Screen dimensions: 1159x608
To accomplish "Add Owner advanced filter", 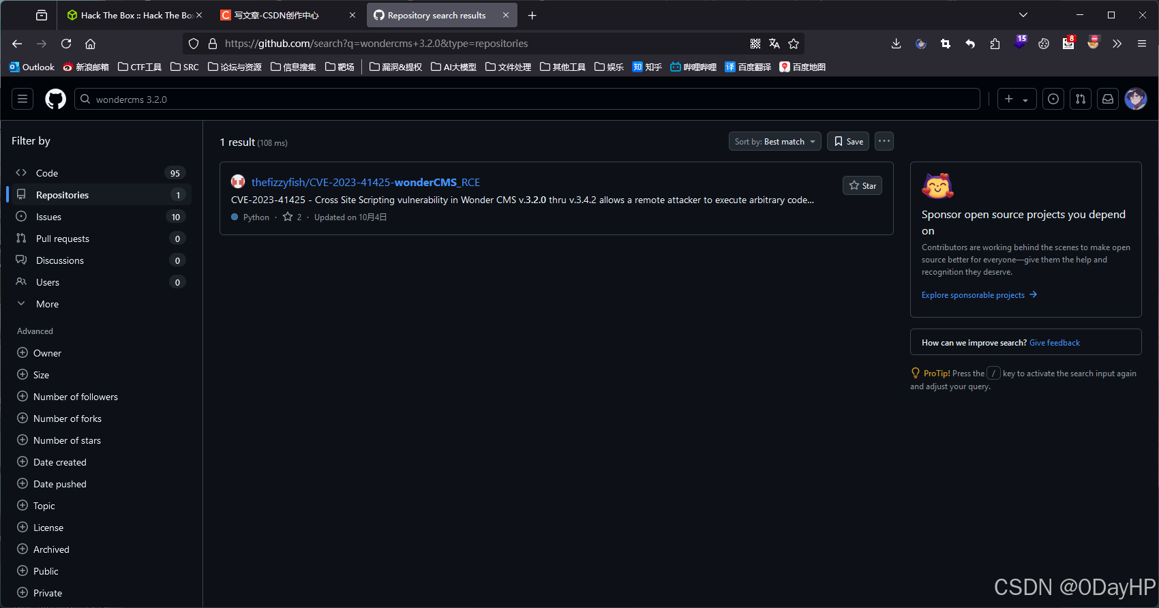I will click(x=40, y=353).
